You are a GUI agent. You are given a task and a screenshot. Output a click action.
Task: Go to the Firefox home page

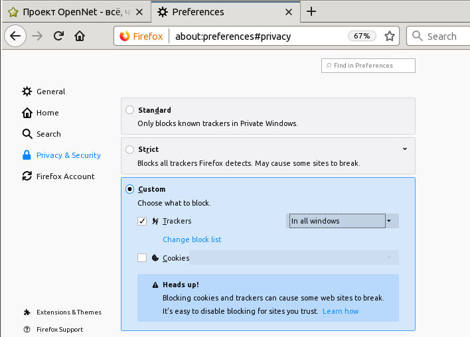80,36
